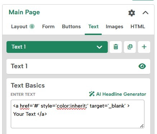Add a new text element
157x134 pixels.
click(144, 47)
